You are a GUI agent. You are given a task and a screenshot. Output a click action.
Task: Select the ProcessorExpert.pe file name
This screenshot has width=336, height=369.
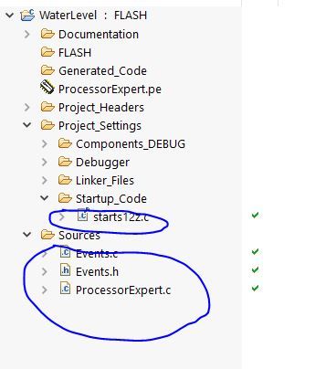point(110,90)
